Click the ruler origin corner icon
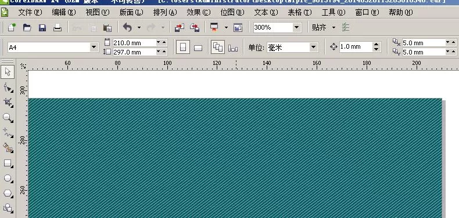Screen dimensions: 459x218 tap(23, 66)
